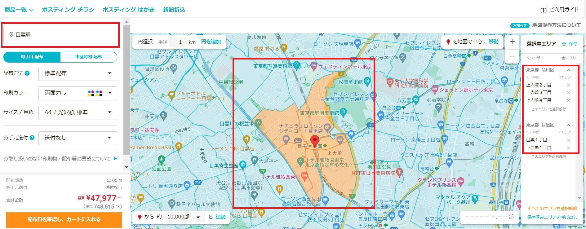Zoom in the map with plus button
Screen dimensions: 586x229
[x=512, y=42]
